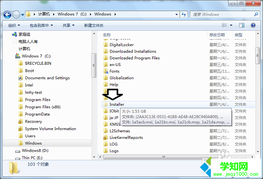Select en-US folder icon
Screen dimensions: 263x179
(106, 64)
